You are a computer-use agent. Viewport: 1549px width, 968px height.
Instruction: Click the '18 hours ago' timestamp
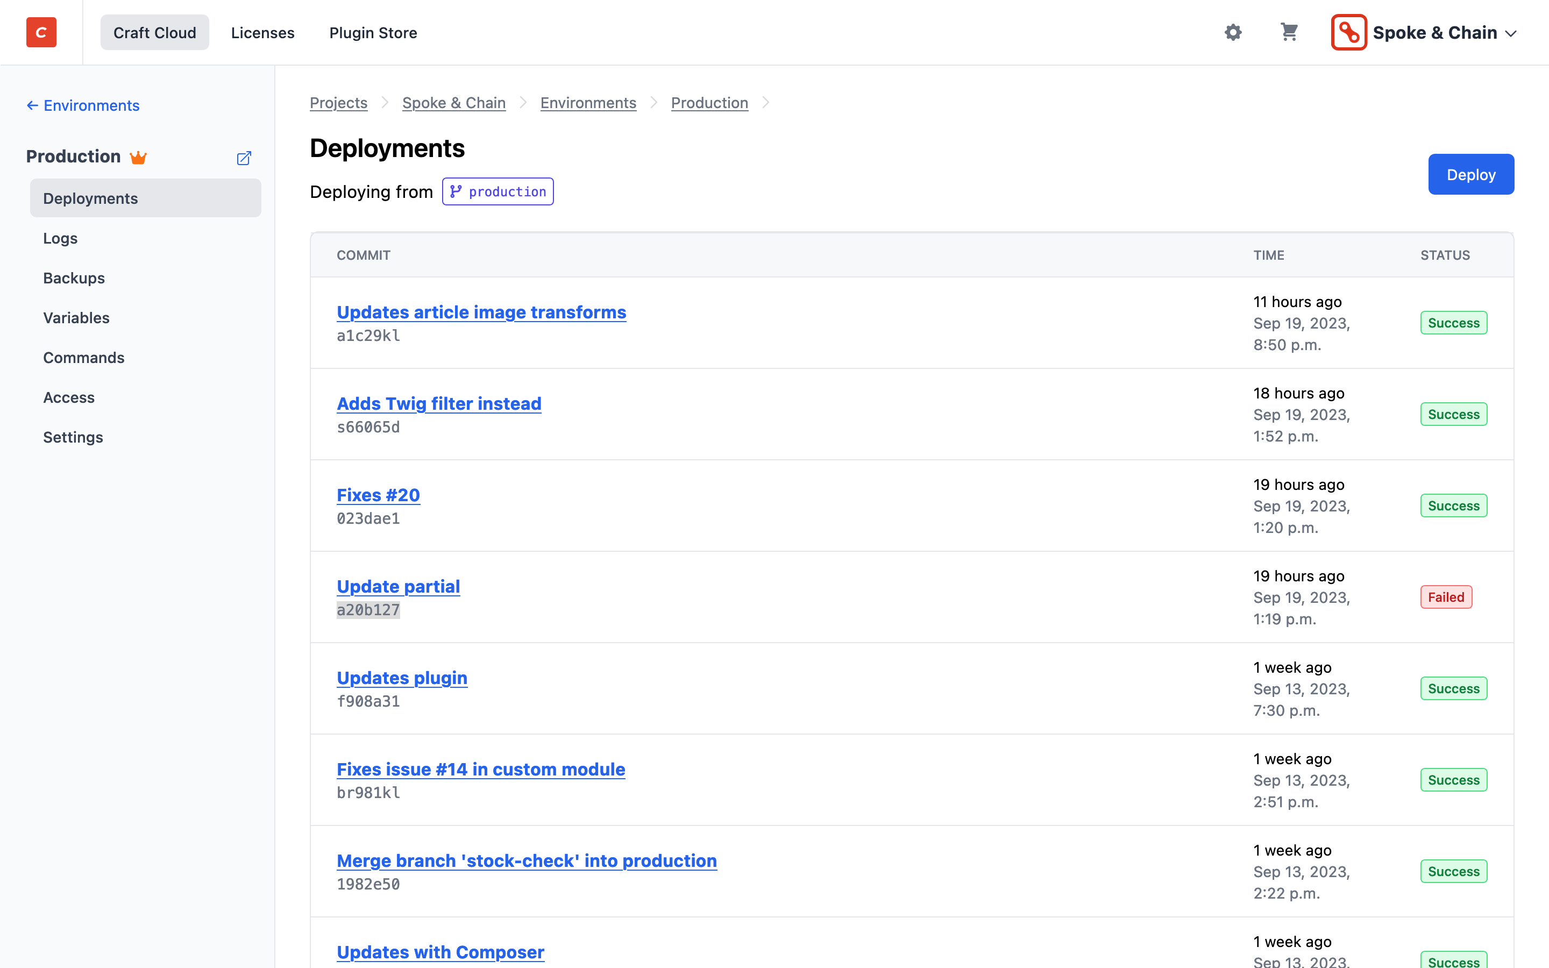click(x=1298, y=393)
